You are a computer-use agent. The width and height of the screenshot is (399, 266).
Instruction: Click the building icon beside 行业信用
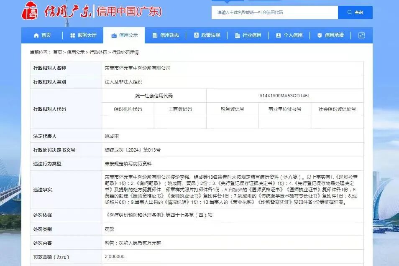tap(237, 35)
